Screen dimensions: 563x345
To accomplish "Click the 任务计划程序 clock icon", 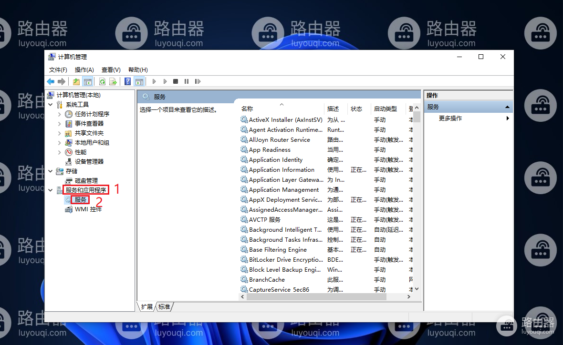I will [69, 114].
